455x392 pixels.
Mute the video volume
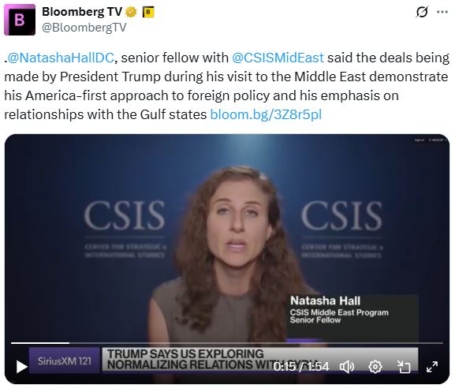[347, 367]
